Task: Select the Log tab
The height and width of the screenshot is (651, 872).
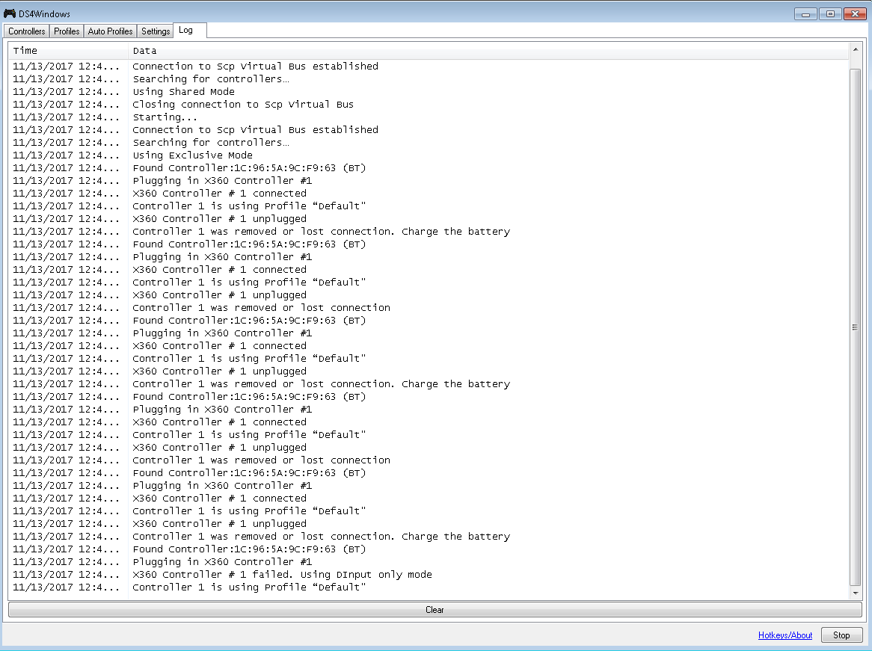Action: pyautogui.click(x=190, y=30)
